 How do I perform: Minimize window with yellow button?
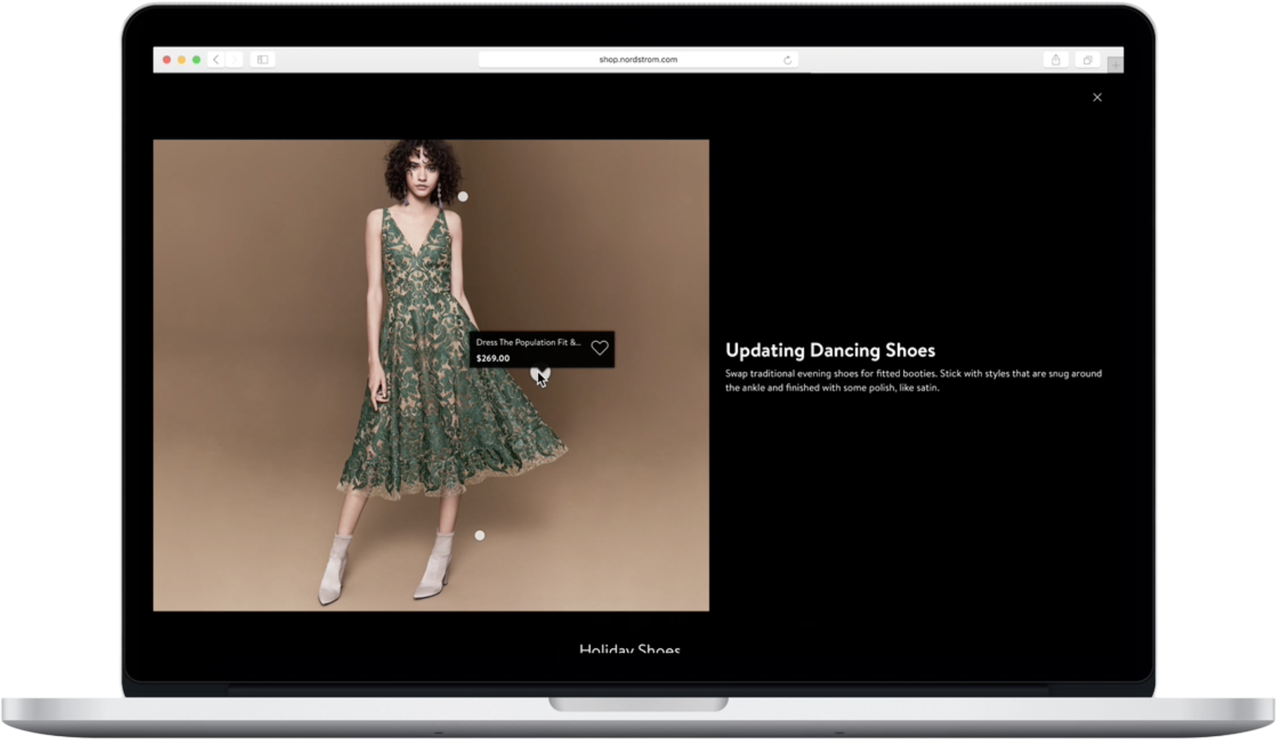(x=181, y=60)
